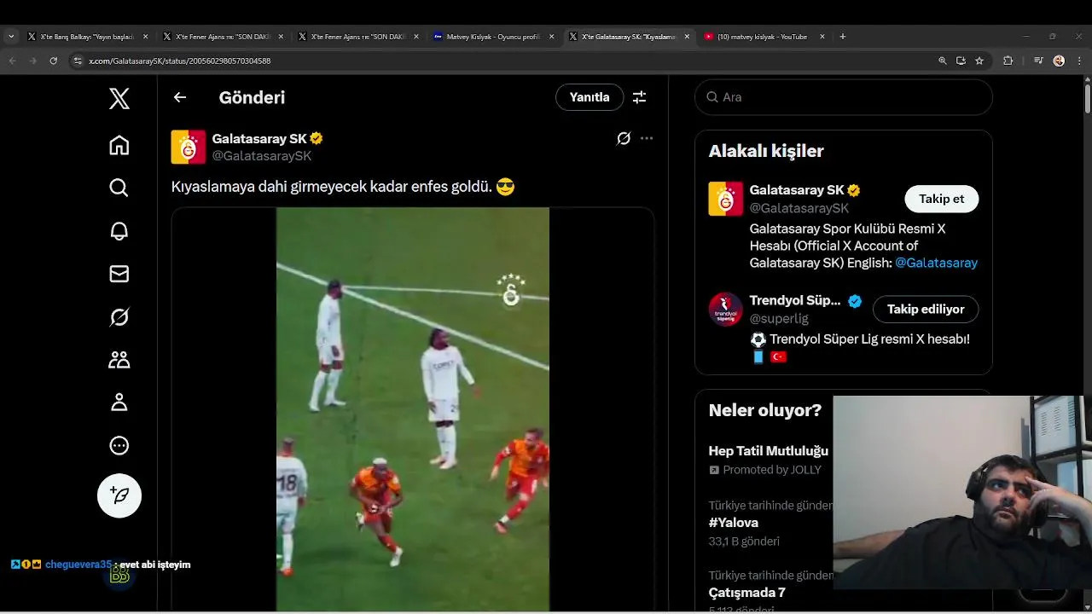This screenshot has width=1092, height=614.
Task: Follow Galatasaray SK with Takip et
Action: click(x=941, y=199)
